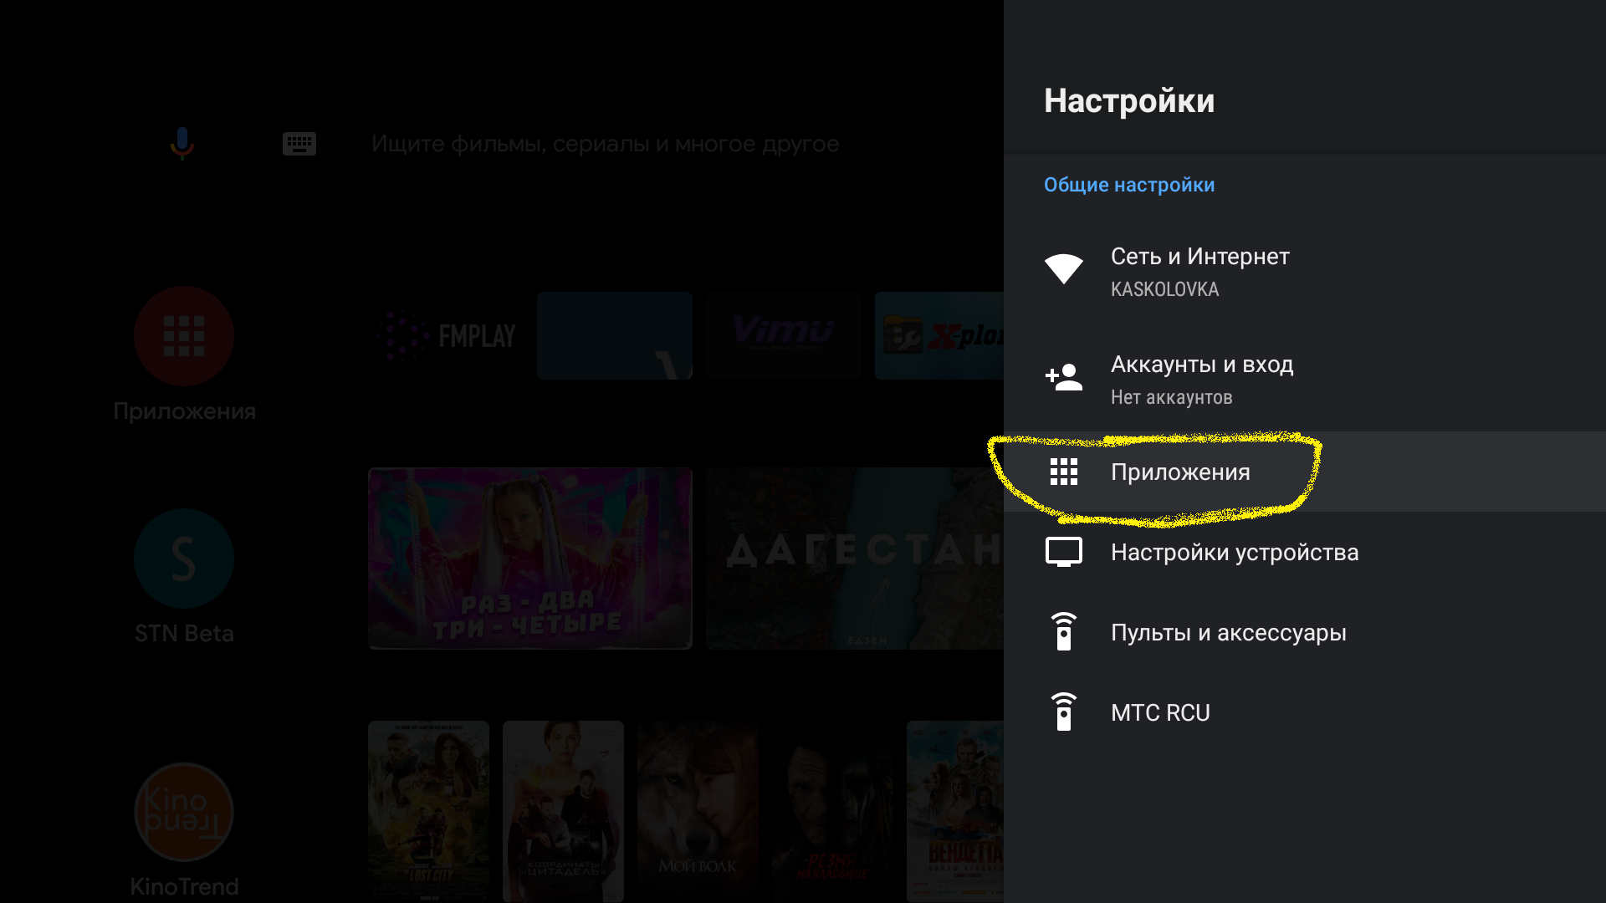Image resolution: width=1606 pixels, height=903 pixels.
Task: Open the KinoTrend app icon
Action: point(184,812)
